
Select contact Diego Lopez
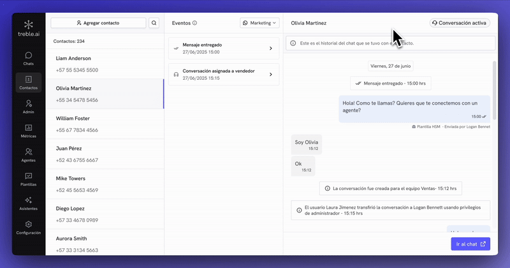coord(105,214)
